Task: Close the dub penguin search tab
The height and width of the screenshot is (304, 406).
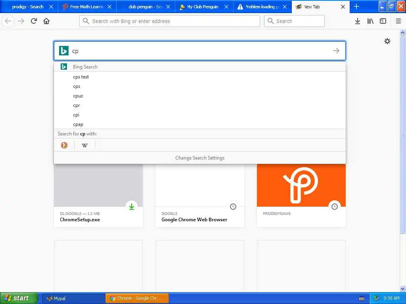Action: coord(168,7)
